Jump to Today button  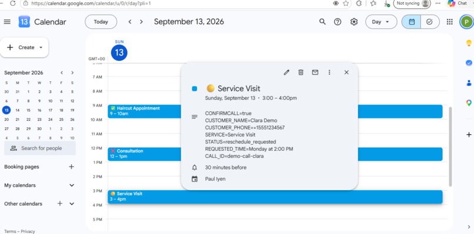click(101, 22)
